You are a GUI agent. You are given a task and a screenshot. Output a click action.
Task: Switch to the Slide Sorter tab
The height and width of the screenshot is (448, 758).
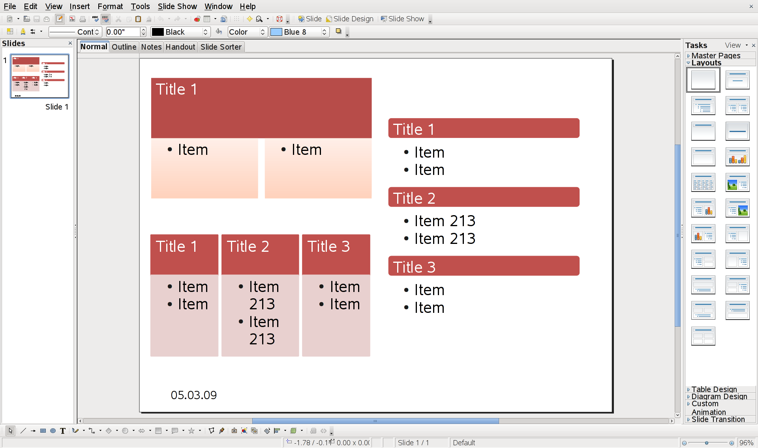click(x=221, y=47)
